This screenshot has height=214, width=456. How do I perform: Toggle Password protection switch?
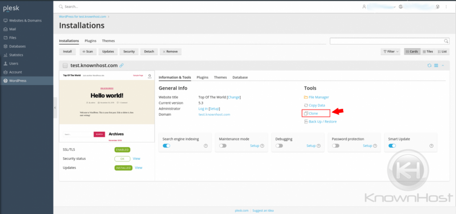(336, 146)
